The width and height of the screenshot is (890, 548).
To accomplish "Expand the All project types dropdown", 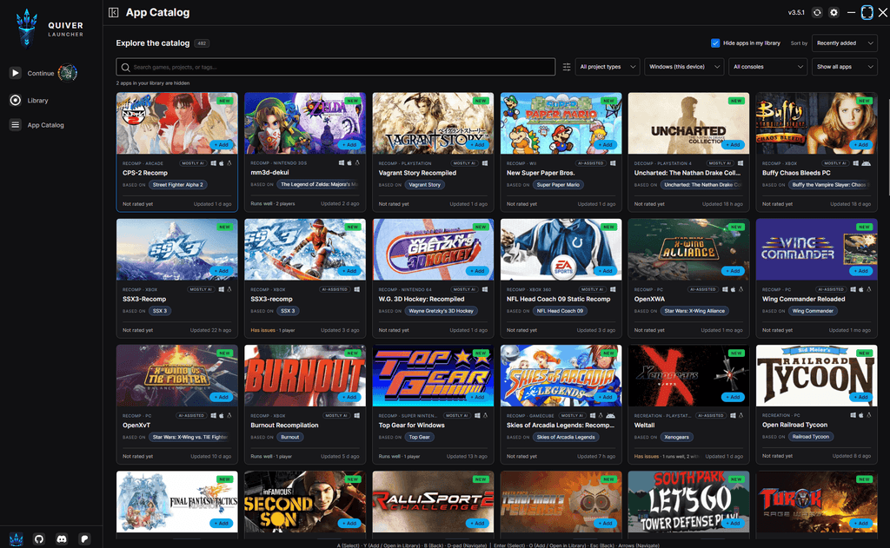I will coord(608,67).
